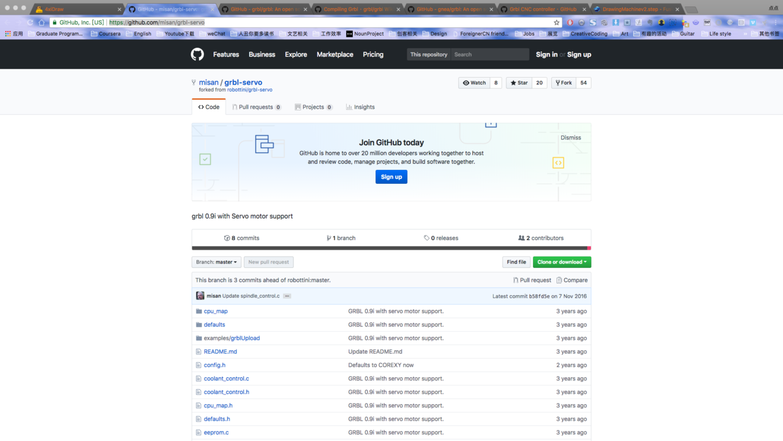Open the cpu_map folder
The image size is (783, 441).
coord(215,311)
